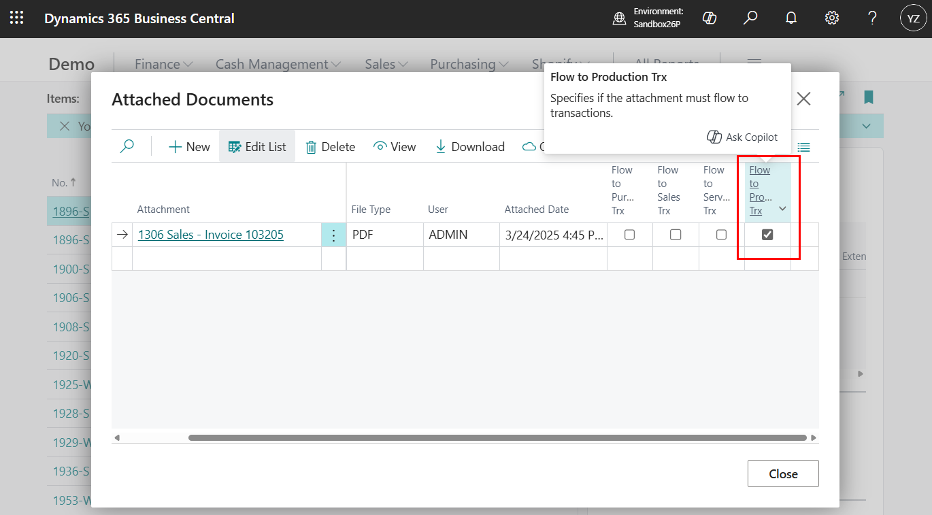Screen dimensions: 932x515
Task: Open the app launcher grid icon
Action: [16, 18]
